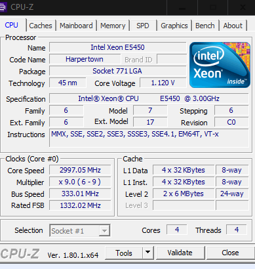Viewport: 255px width, 269px height.
Task: Click the Specification field with E5450 @ 3.00GHz
Action: (149, 98)
